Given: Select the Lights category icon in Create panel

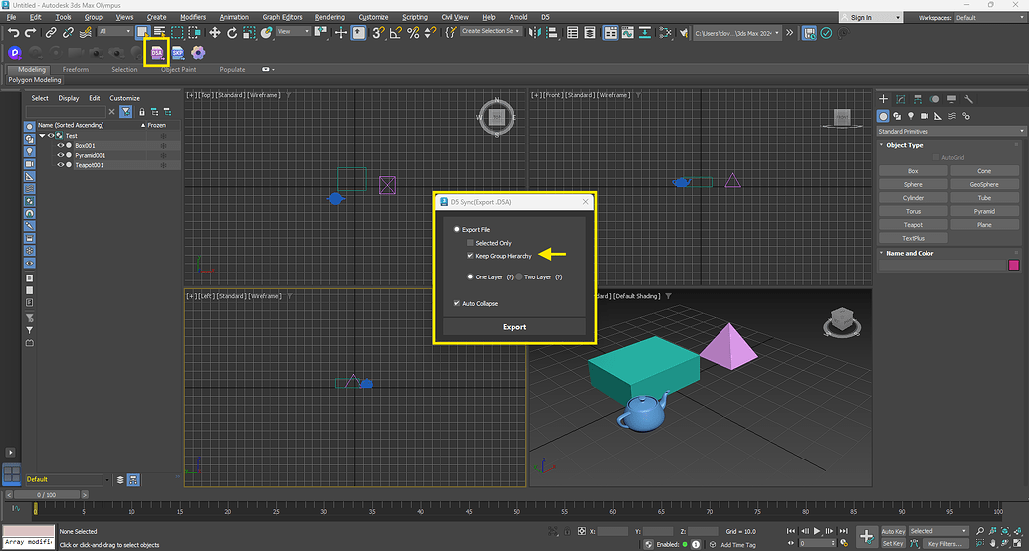Looking at the screenshot, I should point(911,116).
